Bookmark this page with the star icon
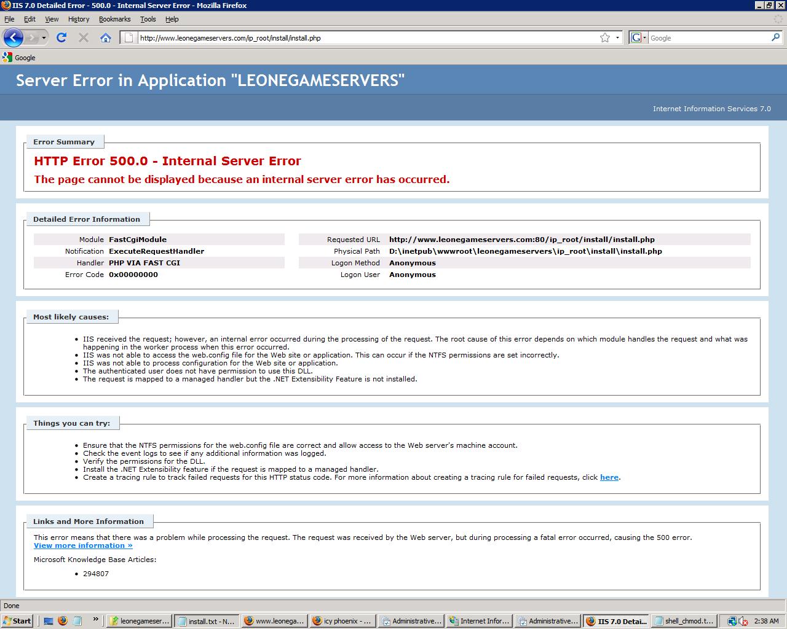Image resolution: width=787 pixels, height=629 pixels. pos(605,37)
